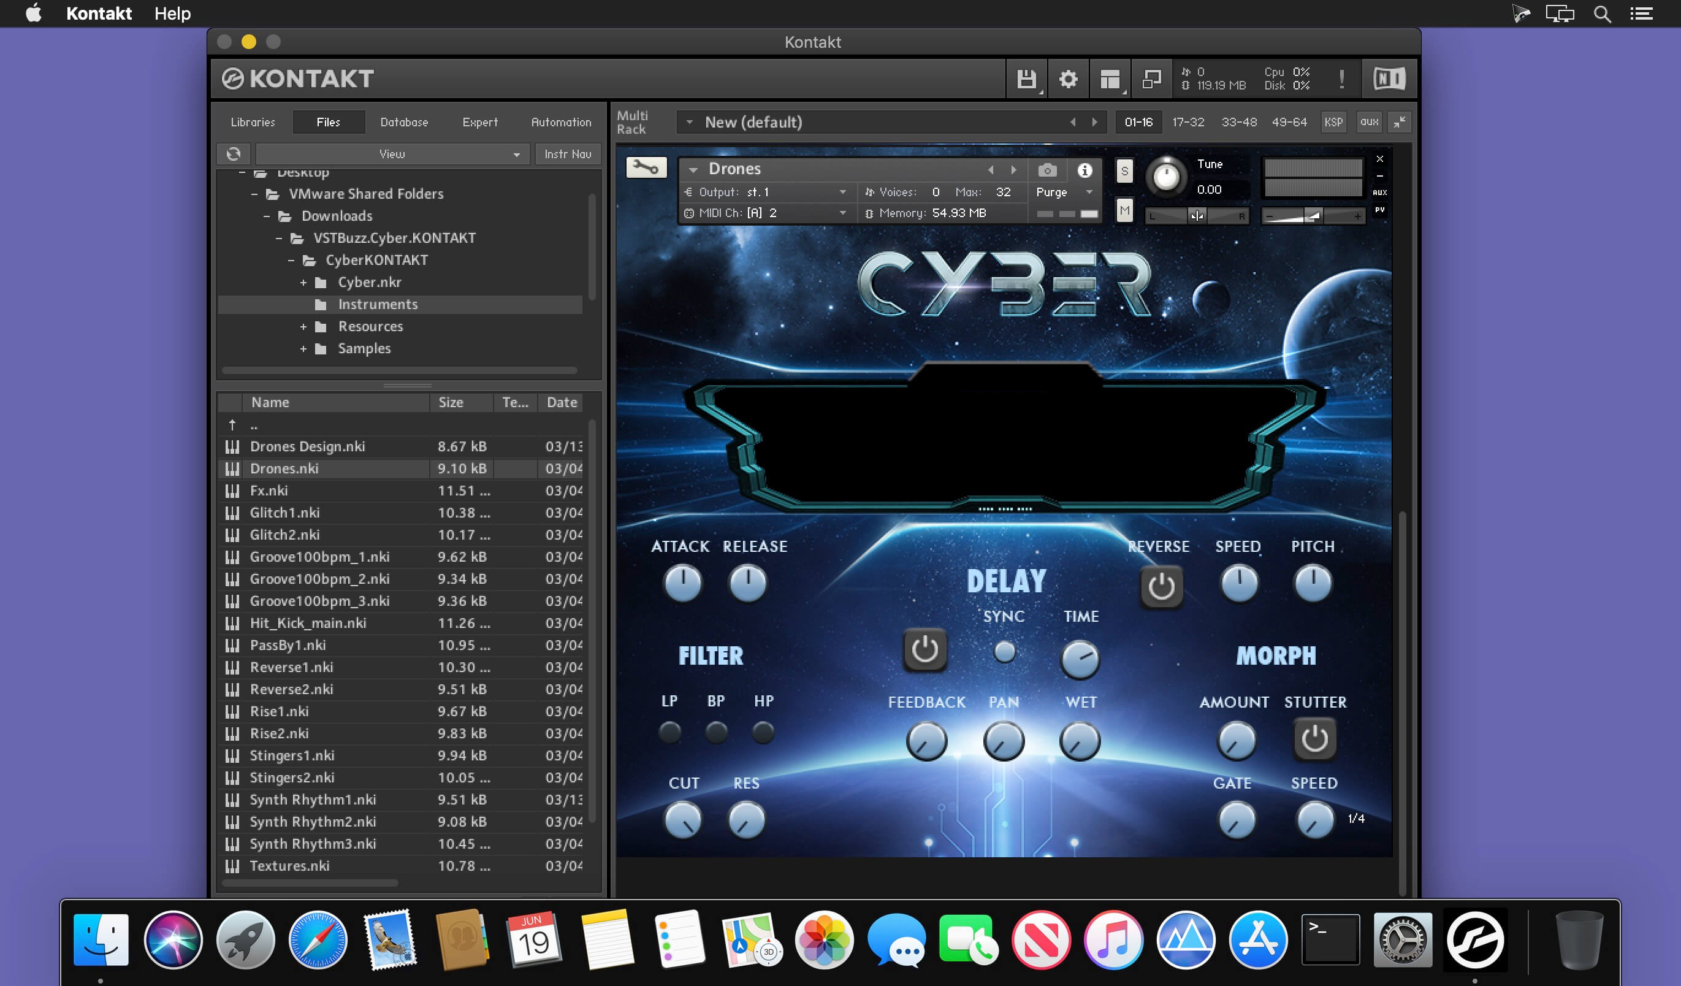Open Terminal from the dock
1681x986 pixels.
1330,940
